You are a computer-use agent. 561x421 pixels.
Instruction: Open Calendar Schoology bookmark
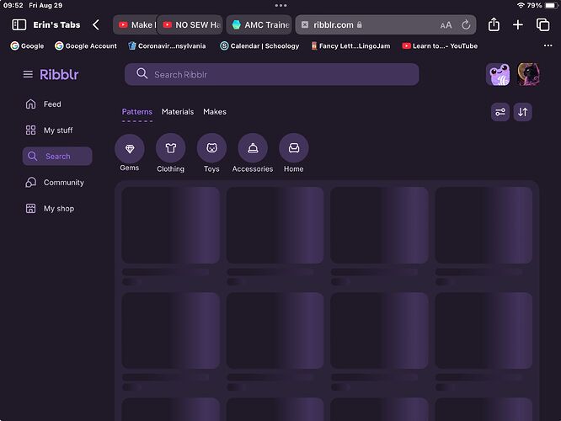tap(259, 45)
